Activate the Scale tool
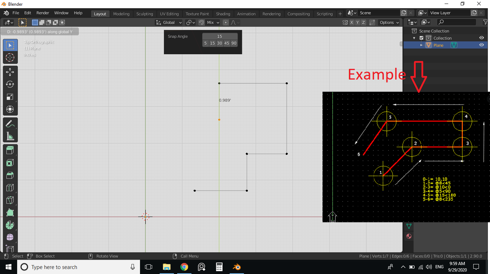 [x=10, y=97]
